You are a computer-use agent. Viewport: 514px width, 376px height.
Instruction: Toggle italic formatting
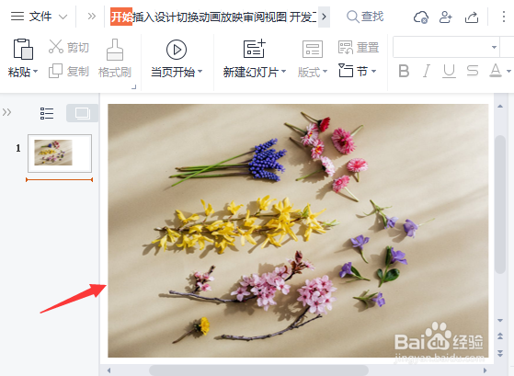[x=427, y=71]
